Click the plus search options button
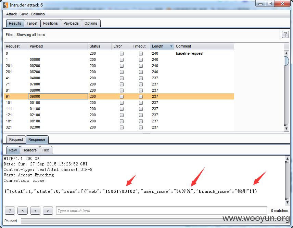Screen dimensions: 293x228 pyautogui.click(x=35, y=211)
